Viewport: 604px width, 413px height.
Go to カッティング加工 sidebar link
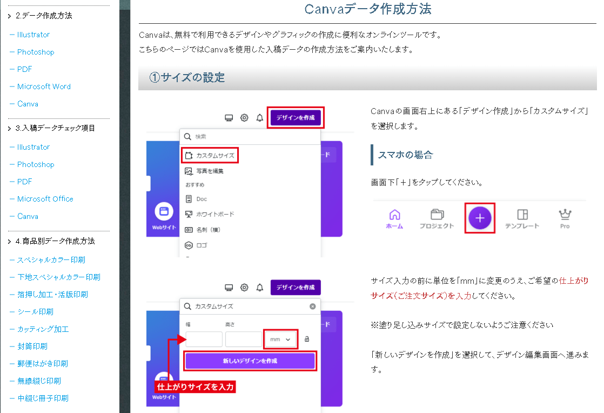point(43,329)
